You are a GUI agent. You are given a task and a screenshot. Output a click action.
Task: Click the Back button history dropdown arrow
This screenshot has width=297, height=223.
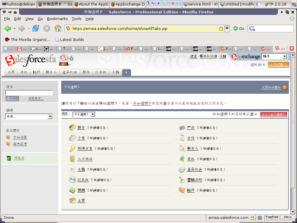15,29
